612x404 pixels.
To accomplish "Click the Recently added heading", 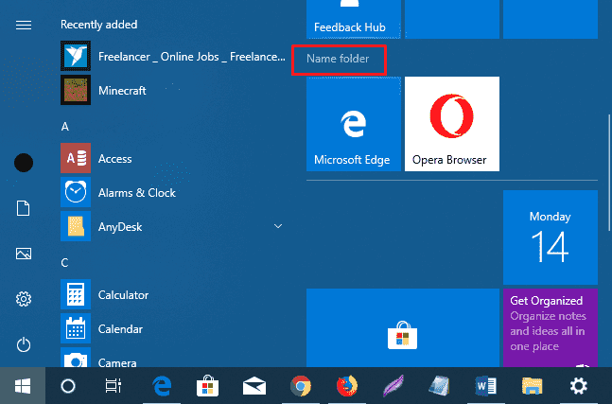I will click(98, 25).
